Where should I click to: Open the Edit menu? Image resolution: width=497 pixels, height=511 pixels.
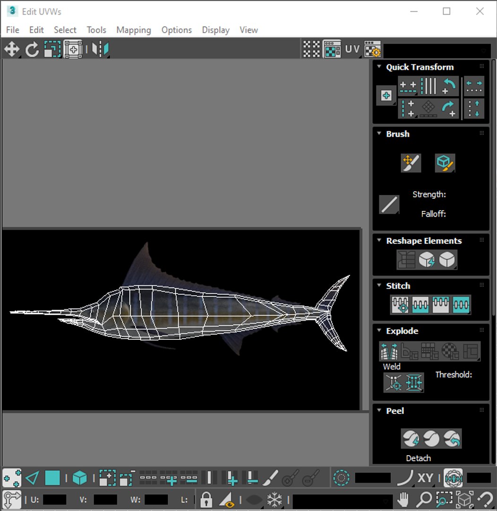pos(36,30)
